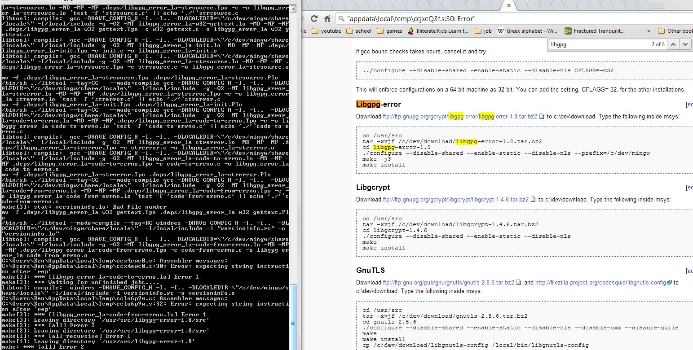Click 'cp /c/dev/download/libgnutls-config' command line

click(x=476, y=345)
